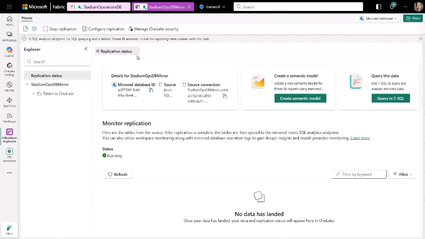Click Create semantic model
Image resolution: width=425 pixels, height=239 pixels.
point(300,99)
